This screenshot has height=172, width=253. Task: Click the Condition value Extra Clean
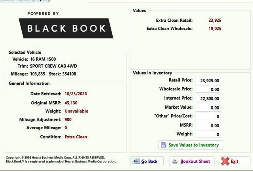click(x=76, y=137)
